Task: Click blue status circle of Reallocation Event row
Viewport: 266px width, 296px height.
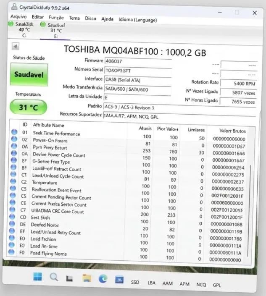Action: [x=13, y=188]
